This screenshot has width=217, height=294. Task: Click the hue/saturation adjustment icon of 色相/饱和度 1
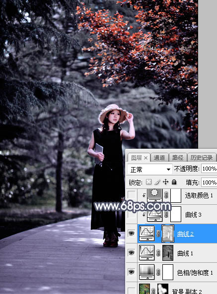[x=147, y=272]
